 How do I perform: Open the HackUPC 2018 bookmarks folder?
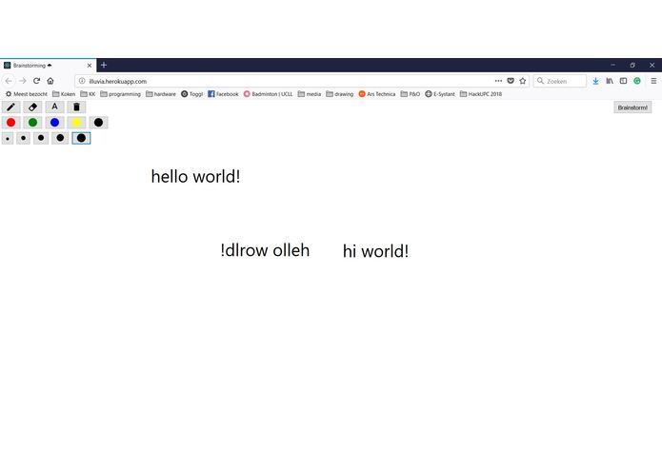click(481, 94)
